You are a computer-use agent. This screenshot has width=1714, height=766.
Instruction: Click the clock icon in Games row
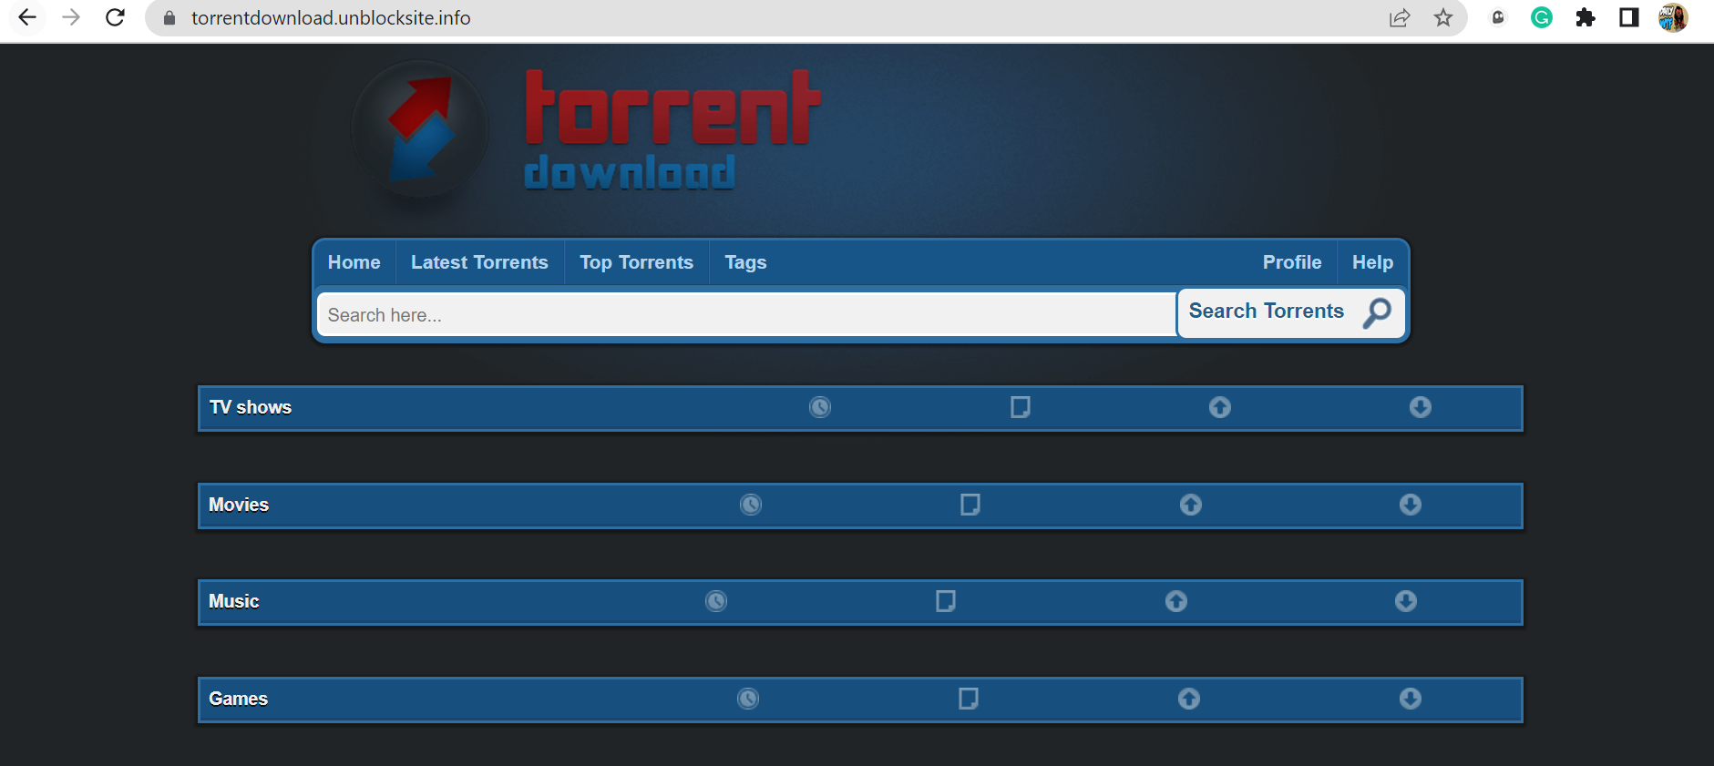click(748, 699)
